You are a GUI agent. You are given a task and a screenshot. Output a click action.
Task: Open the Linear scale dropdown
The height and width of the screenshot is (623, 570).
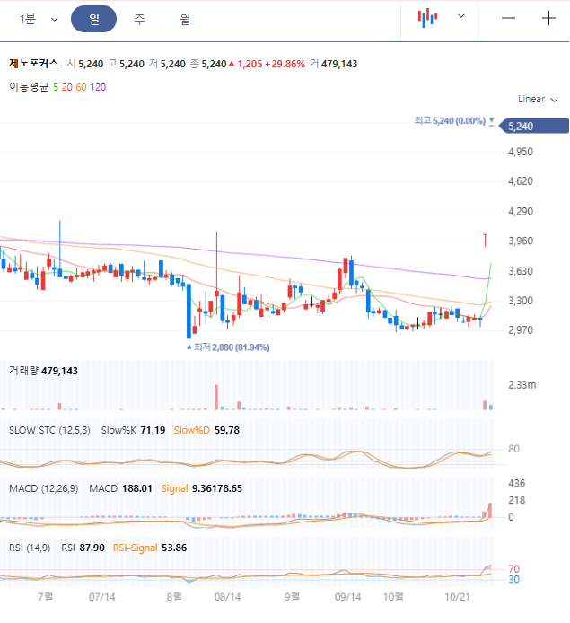(538, 100)
